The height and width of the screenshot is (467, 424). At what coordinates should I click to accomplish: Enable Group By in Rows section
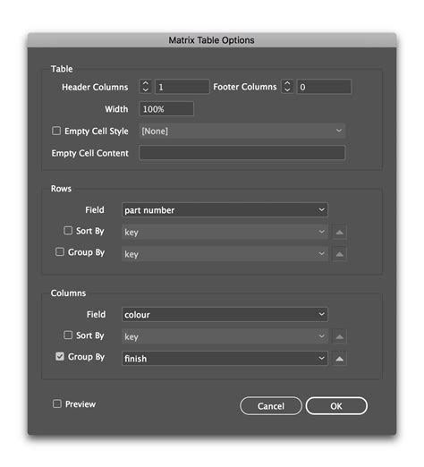coord(60,252)
